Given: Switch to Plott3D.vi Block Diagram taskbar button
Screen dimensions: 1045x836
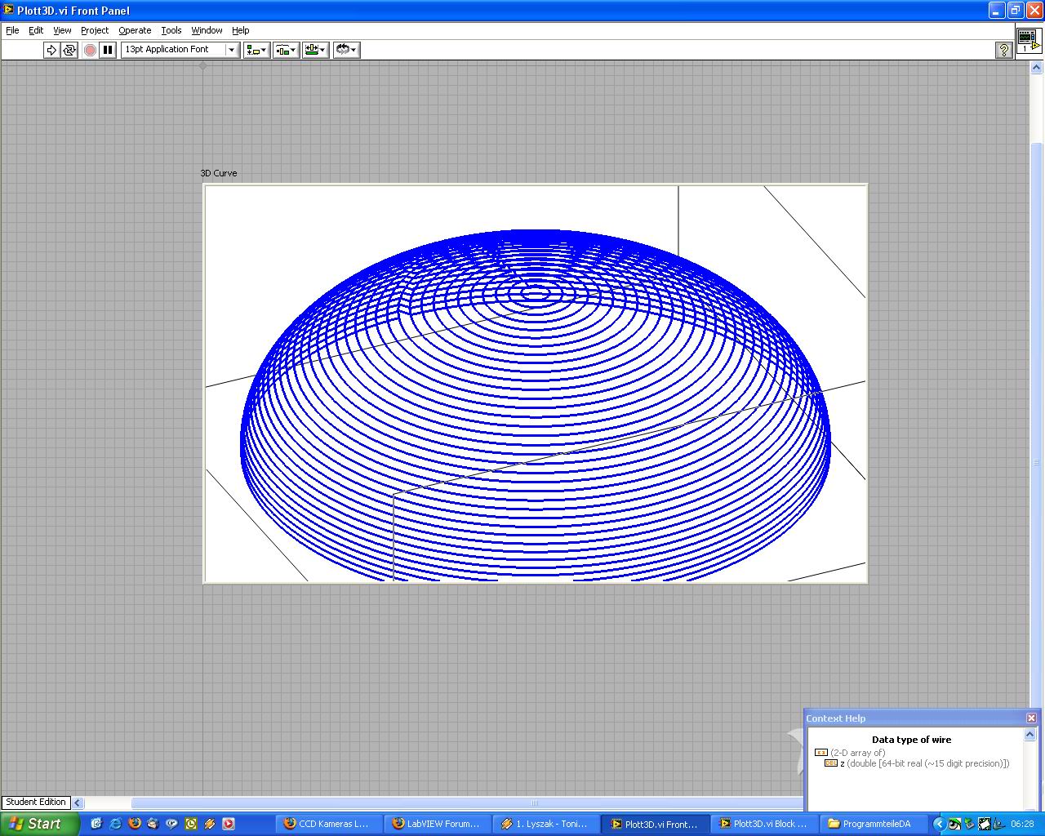Looking at the screenshot, I should point(763,824).
